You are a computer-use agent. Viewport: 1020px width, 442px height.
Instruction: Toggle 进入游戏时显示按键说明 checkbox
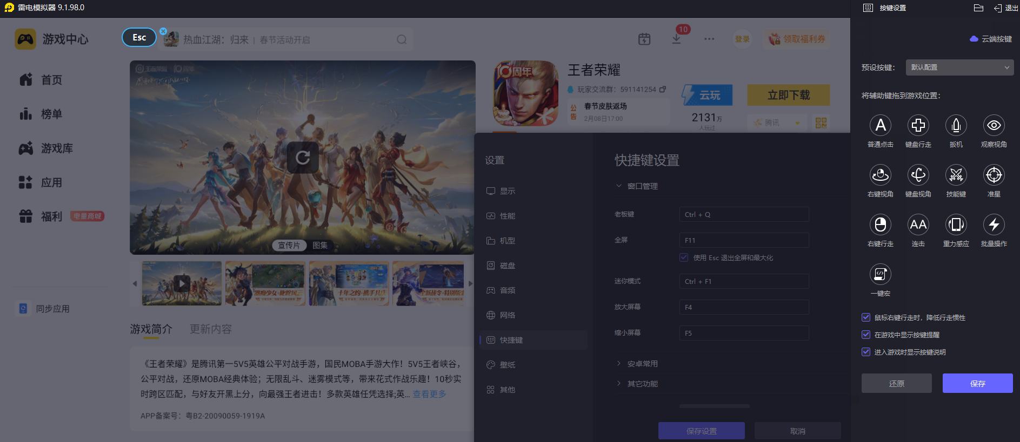pyautogui.click(x=866, y=352)
